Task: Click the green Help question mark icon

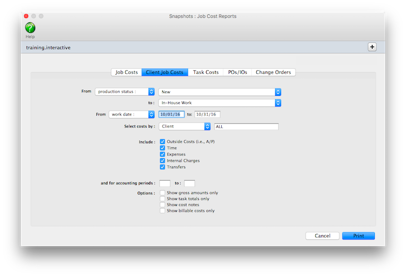Action: (30, 28)
